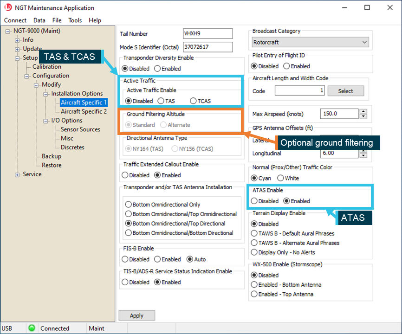Open the Connect menu
402x334 pixels.
(x=15, y=20)
